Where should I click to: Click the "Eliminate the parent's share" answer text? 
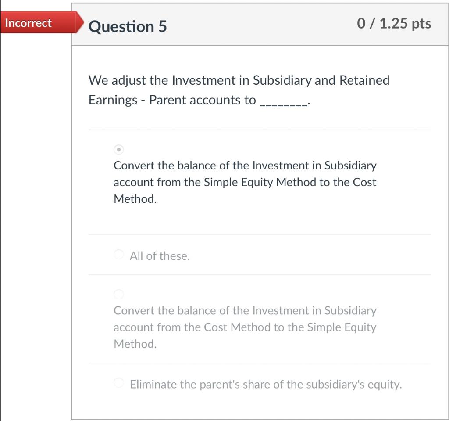[265, 384]
